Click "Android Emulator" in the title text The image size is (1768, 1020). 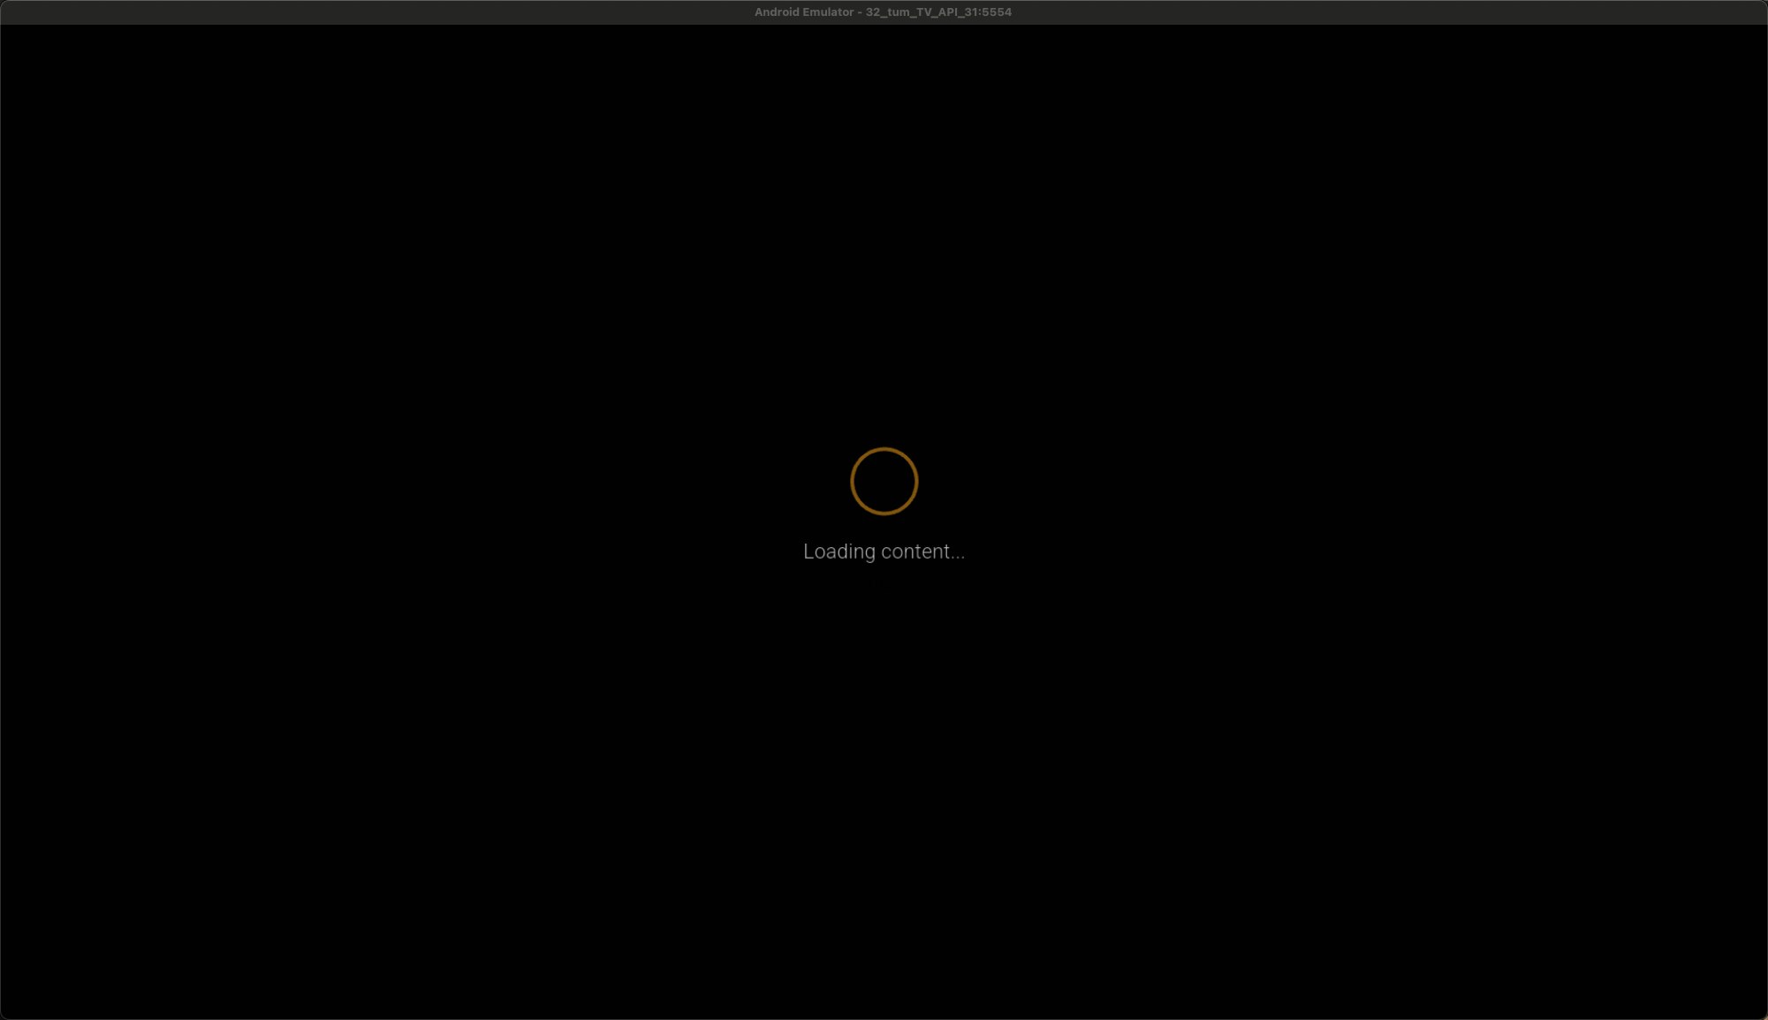click(803, 12)
